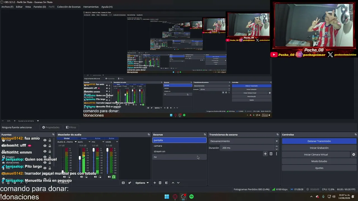Undock the Controles panel
The height and width of the screenshot is (201, 358).
point(355,135)
